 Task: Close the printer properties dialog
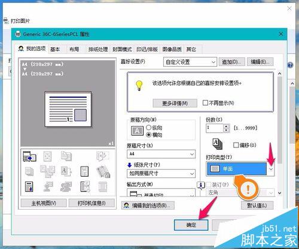point(281,34)
